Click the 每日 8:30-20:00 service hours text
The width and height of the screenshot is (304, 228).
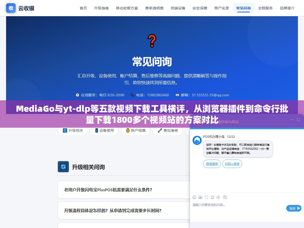pyautogui.click(x=112, y=95)
